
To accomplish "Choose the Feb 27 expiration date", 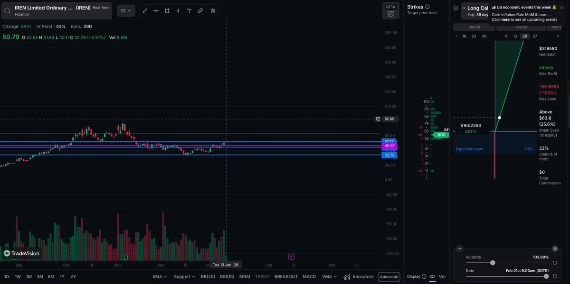I will [535, 36].
